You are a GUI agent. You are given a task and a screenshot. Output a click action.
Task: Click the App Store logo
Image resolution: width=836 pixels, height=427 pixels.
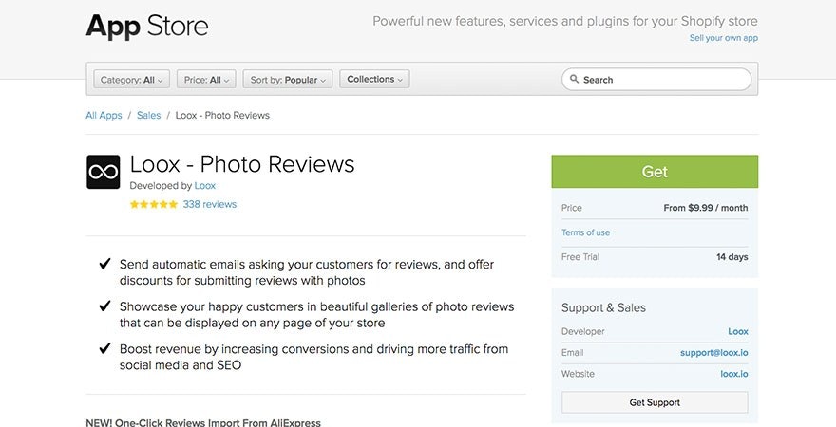[147, 26]
